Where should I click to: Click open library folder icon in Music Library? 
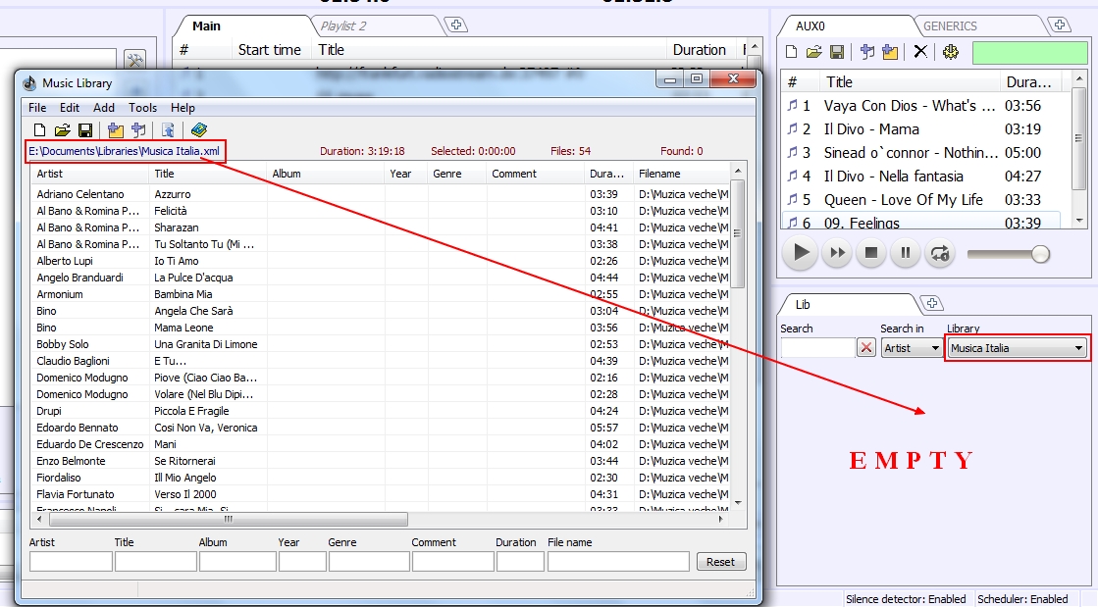pos(62,129)
